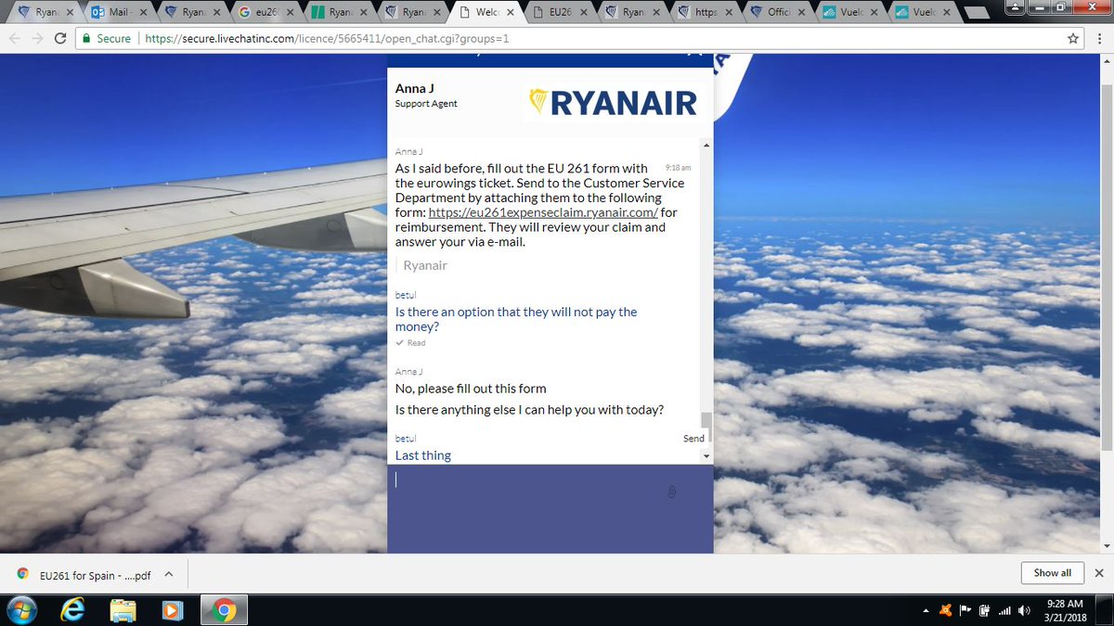Open Action Center flag icon in tray
Viewport: 1114px width, 626px height.
(x=965, y=610)
